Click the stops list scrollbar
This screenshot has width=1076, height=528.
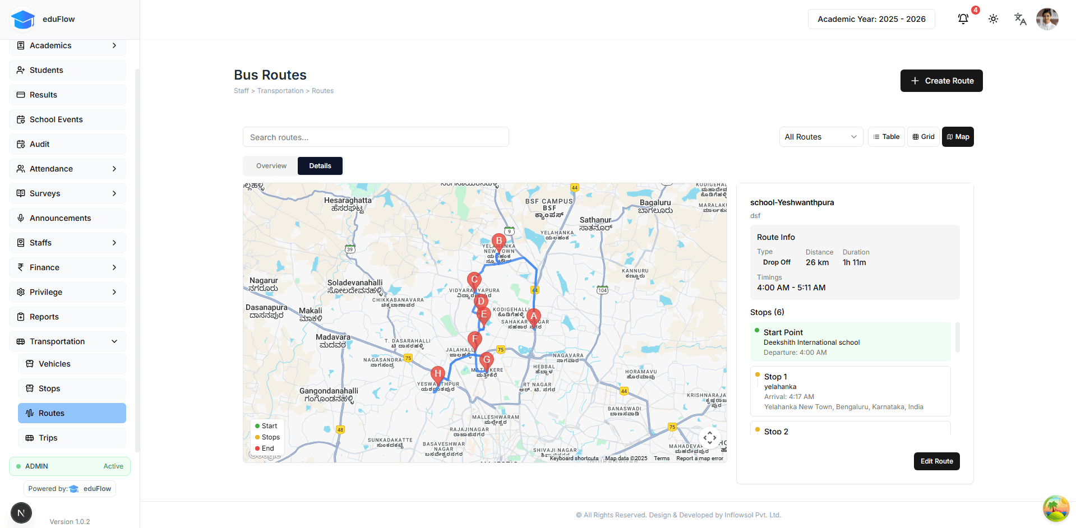pos(958,337)
